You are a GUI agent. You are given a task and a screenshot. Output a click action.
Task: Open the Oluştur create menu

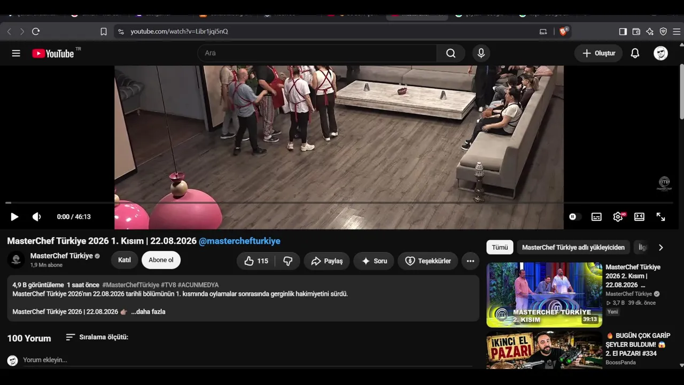598,53
